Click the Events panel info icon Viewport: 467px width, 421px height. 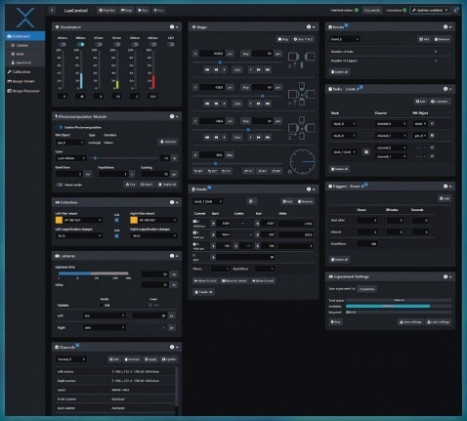(446, 27)
